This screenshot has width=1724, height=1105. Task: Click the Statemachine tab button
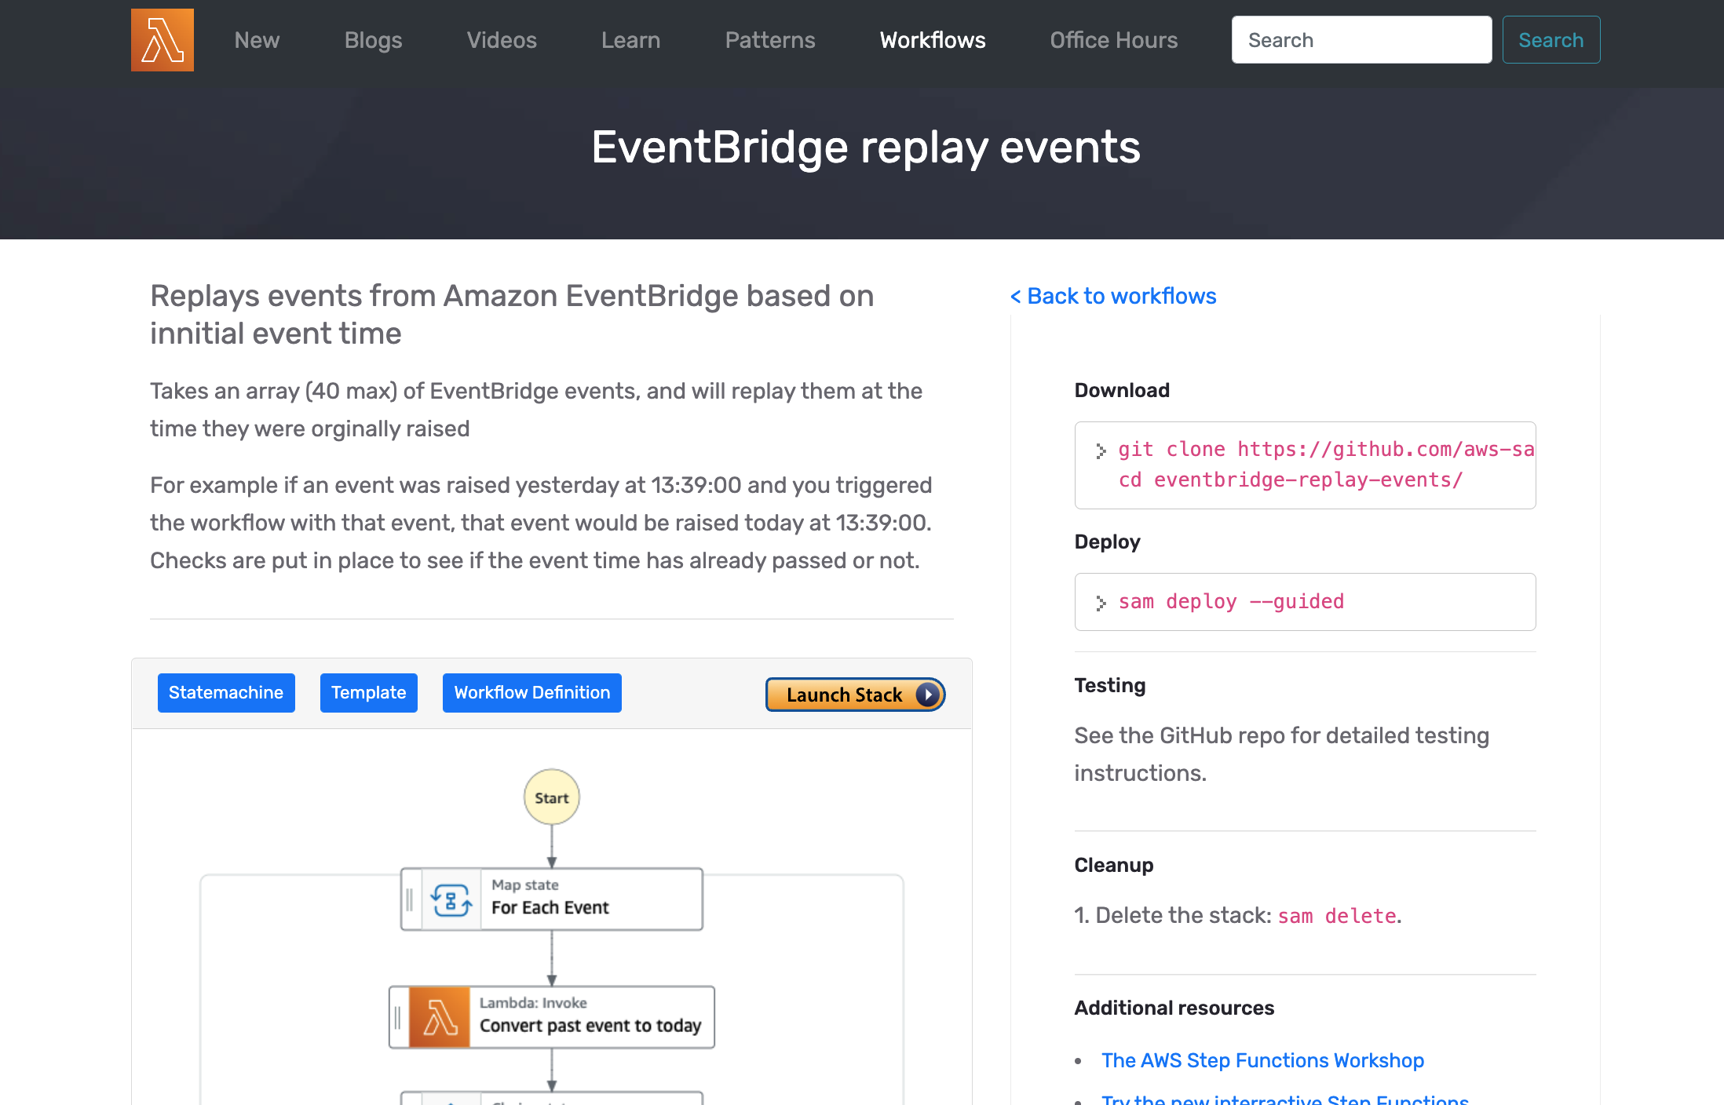pos(225,692)
